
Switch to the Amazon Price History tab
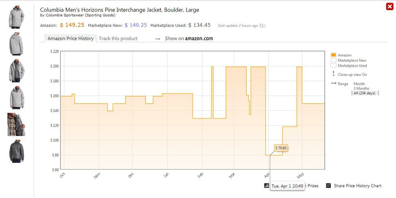(70, 39)
